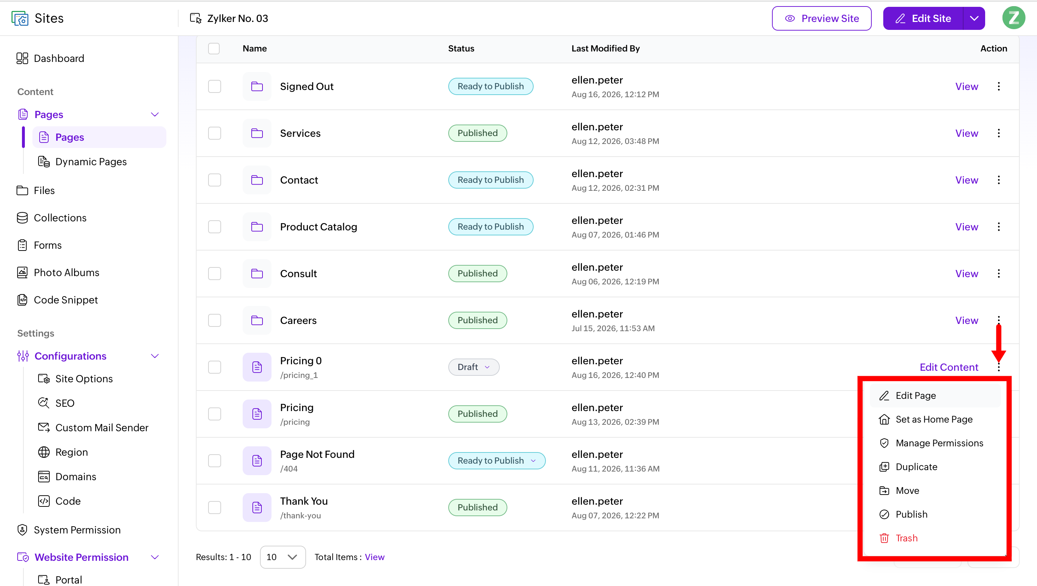Go to Files section

[x=35, y=190]
